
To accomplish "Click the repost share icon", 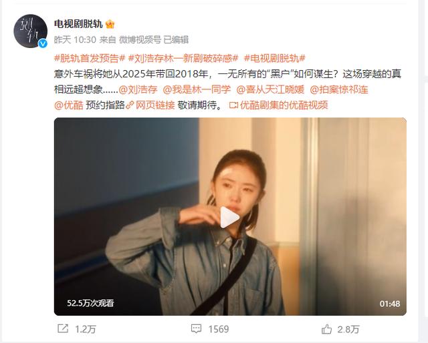I will pyautogui.click(x=63, y=329).
